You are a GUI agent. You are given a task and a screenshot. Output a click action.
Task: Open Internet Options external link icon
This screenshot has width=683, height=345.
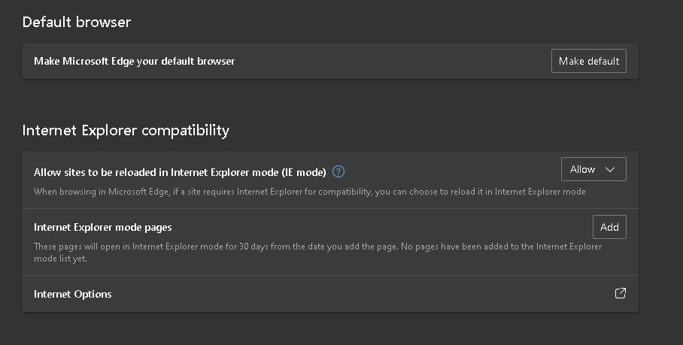pos(621,294)
